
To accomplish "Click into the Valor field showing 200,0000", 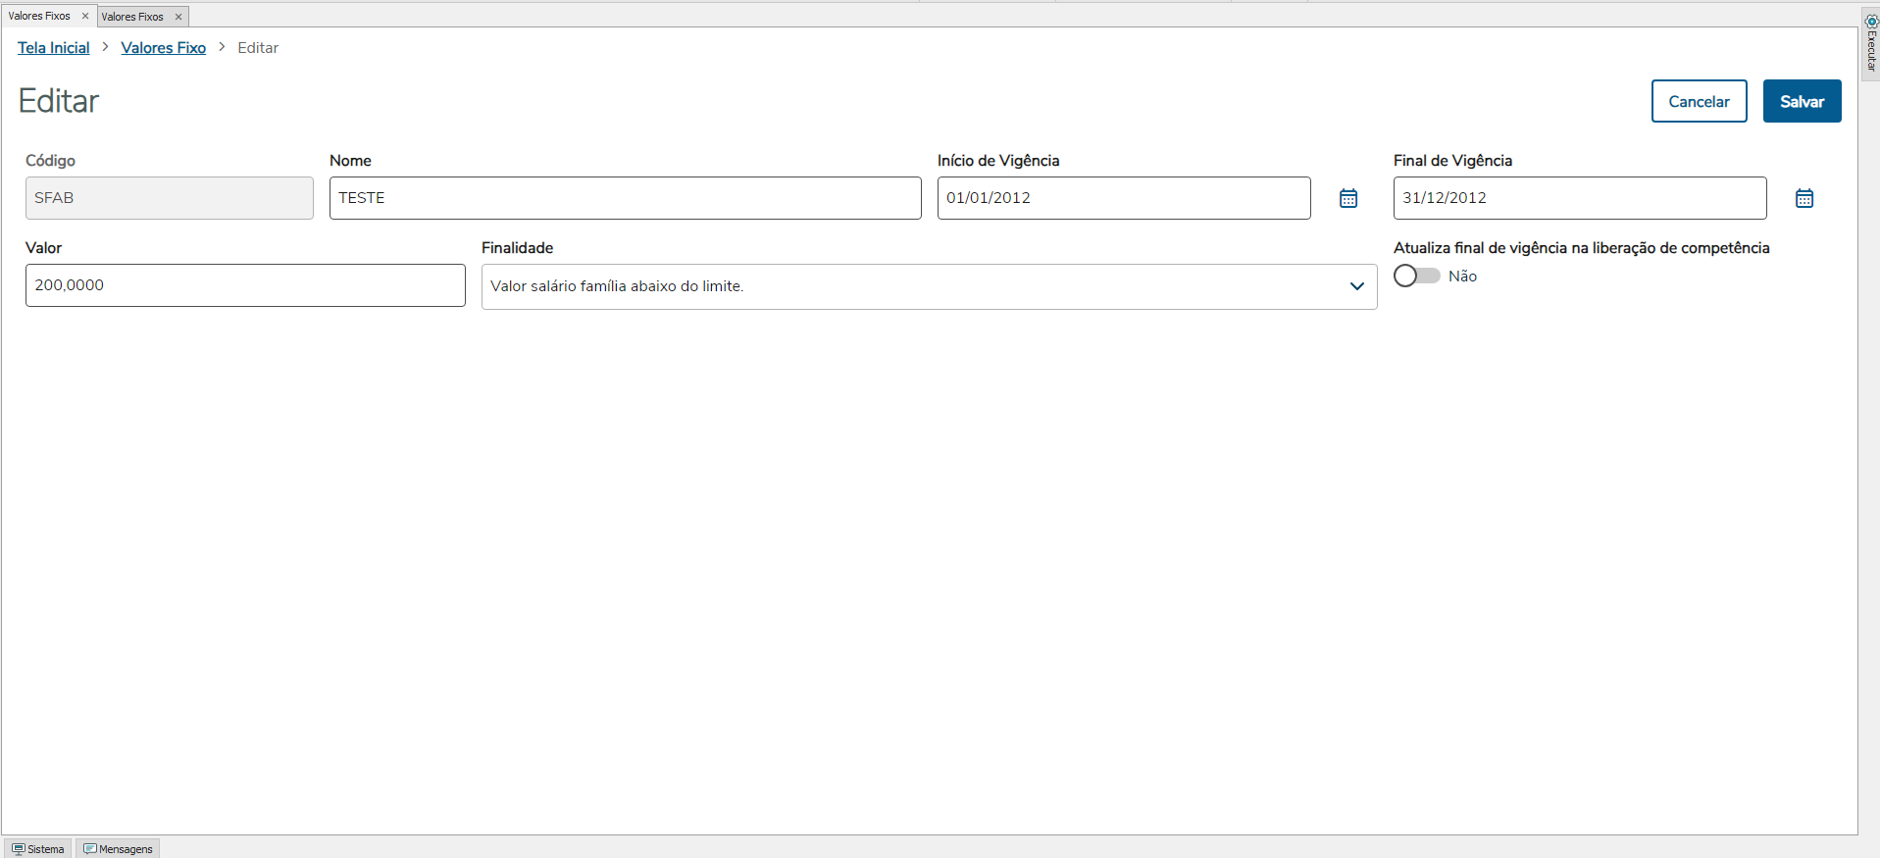I will [x=245, y=285].
